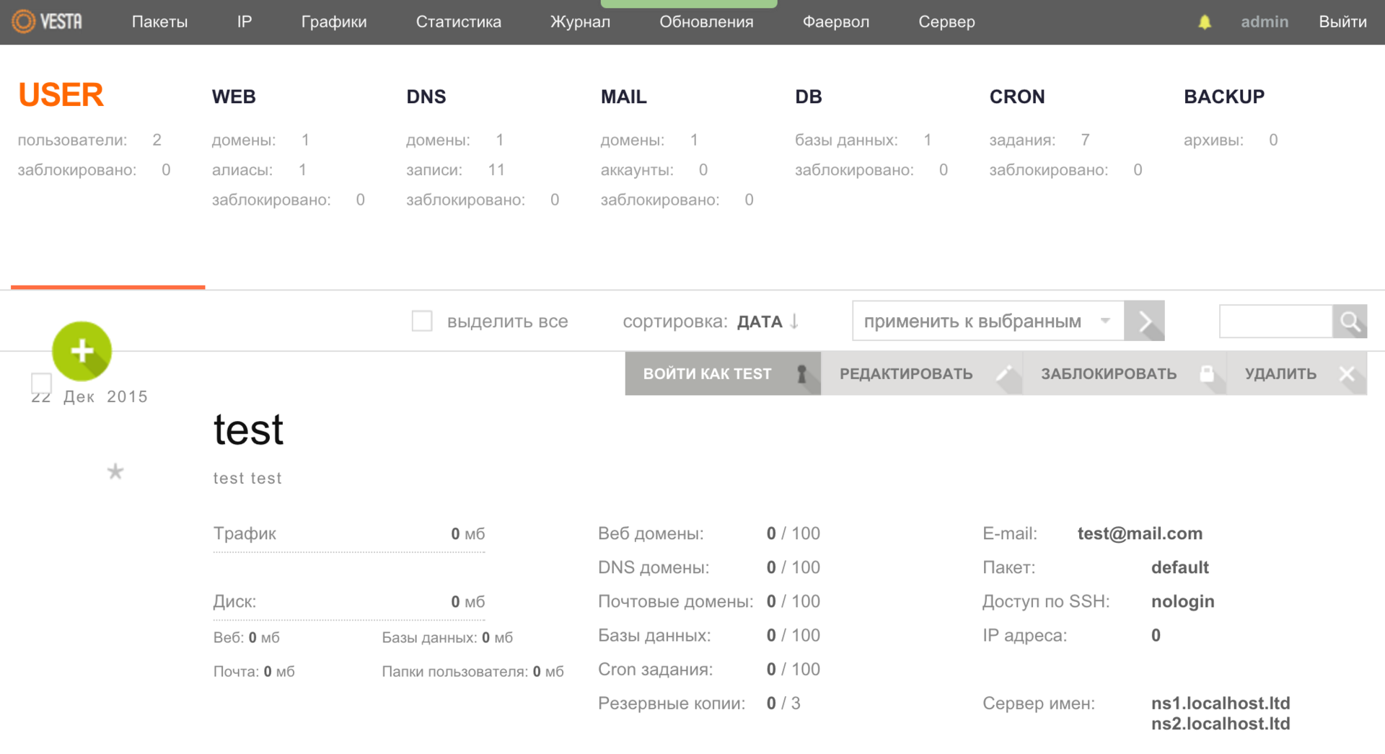Go to Графики in the top menu
This screenshot has width=1385, height=754.
(334, 22)
